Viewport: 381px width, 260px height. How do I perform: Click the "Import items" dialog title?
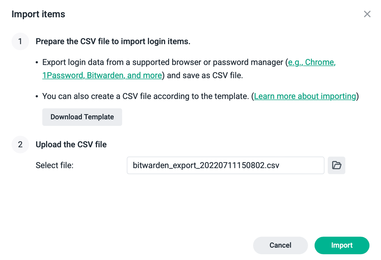(x=38, y=14)
